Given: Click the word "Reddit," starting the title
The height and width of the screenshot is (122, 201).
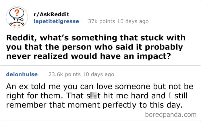Looking at the screenshot, I should coord(19,38).
